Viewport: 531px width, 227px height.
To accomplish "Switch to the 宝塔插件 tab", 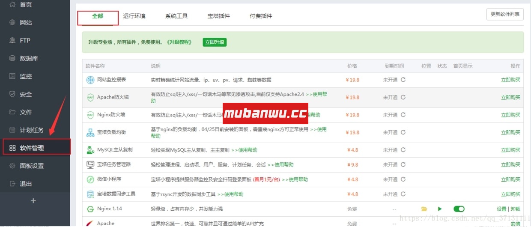I will [219, 16].
